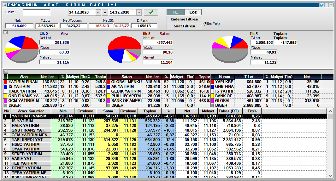Select the VAKIF YAT. row

point(165,158)
